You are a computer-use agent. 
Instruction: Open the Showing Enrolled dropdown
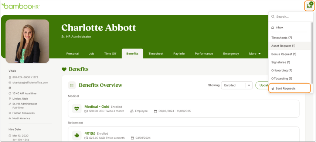coord(237,85)
